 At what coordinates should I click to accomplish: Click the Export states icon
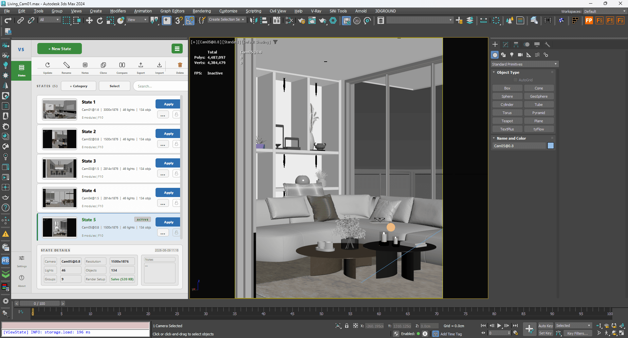141,68
